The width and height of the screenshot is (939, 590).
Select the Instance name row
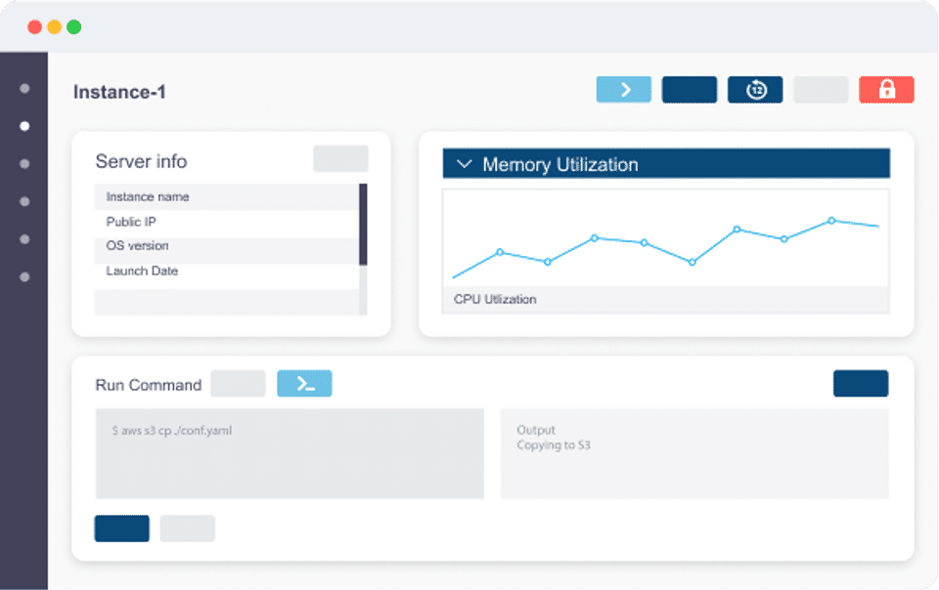(x=226, y=196)
